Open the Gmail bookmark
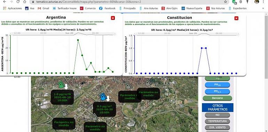 coord(44,8)
